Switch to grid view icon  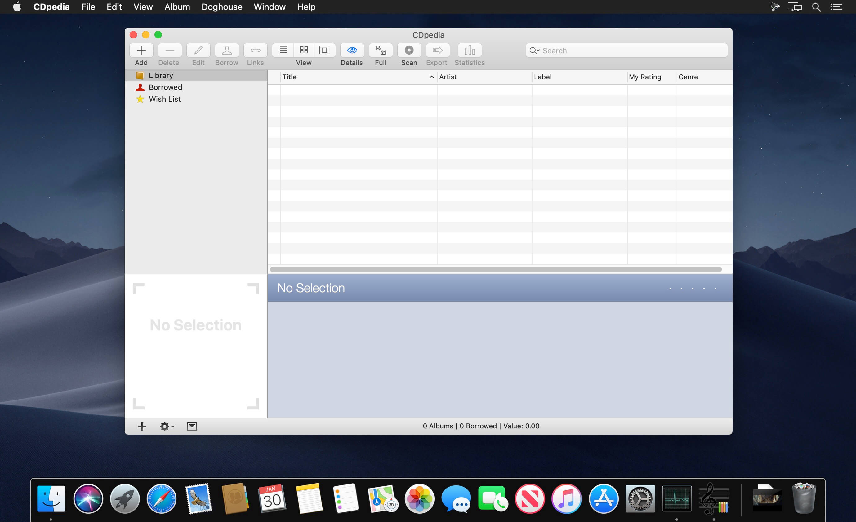pyautogui.click(x=304, y=50)
